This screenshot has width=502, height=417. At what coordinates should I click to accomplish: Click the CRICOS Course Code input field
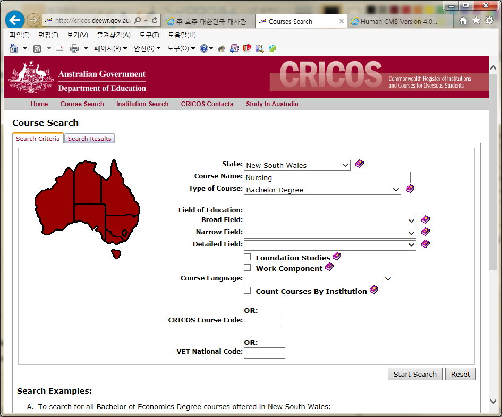[x=262, y=321]
